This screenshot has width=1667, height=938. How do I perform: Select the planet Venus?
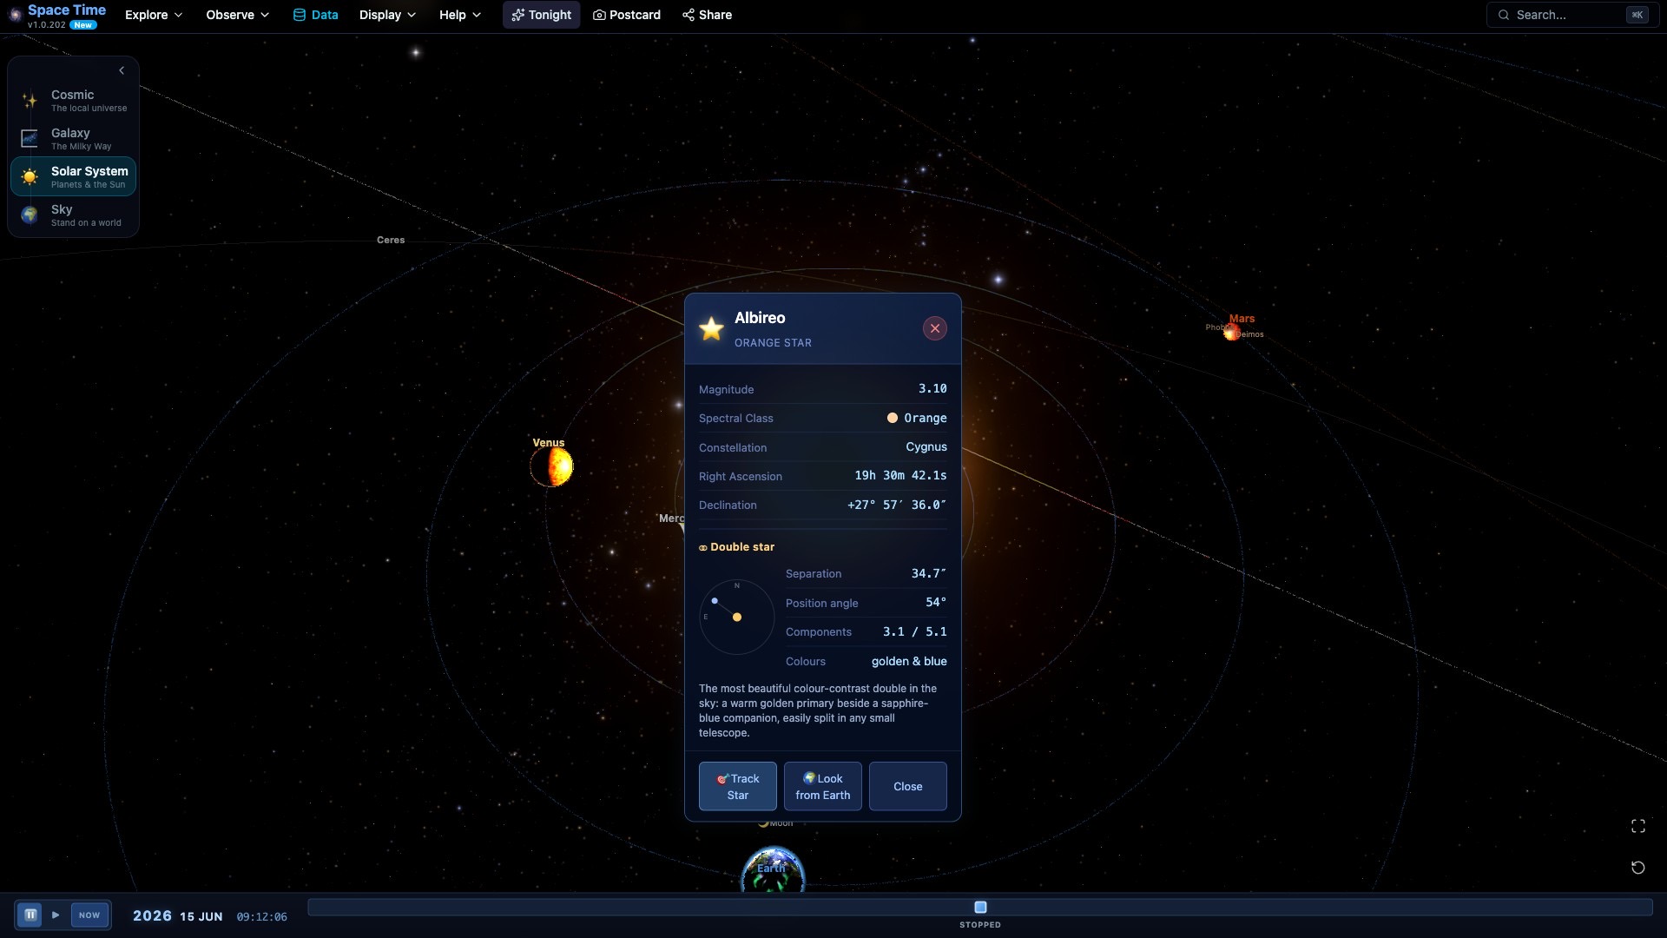(x=553, y=466)
